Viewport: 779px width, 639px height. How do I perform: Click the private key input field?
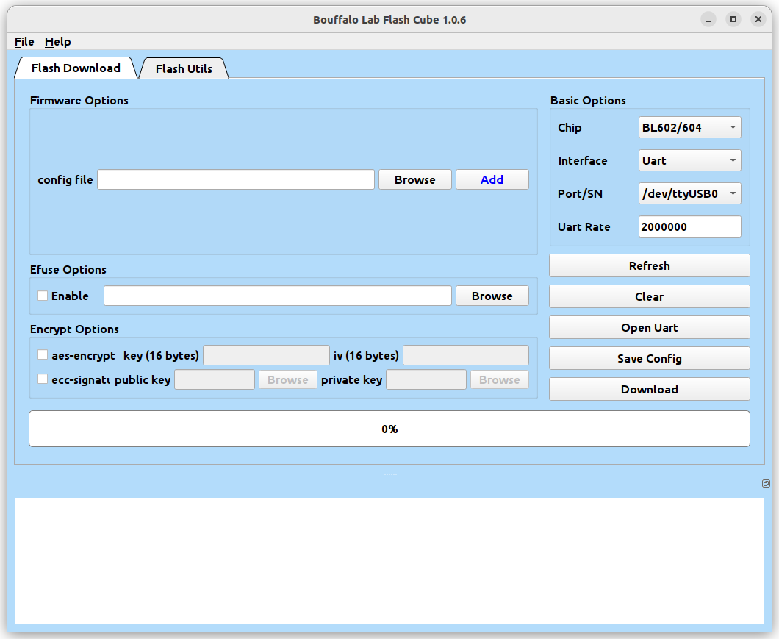[x=426, y=380]
